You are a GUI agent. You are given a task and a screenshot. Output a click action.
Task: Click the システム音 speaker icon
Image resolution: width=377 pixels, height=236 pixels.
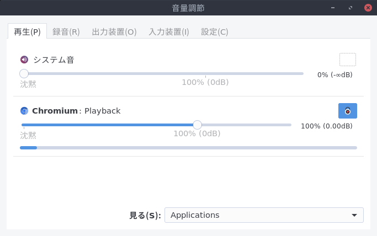[24, 60]
